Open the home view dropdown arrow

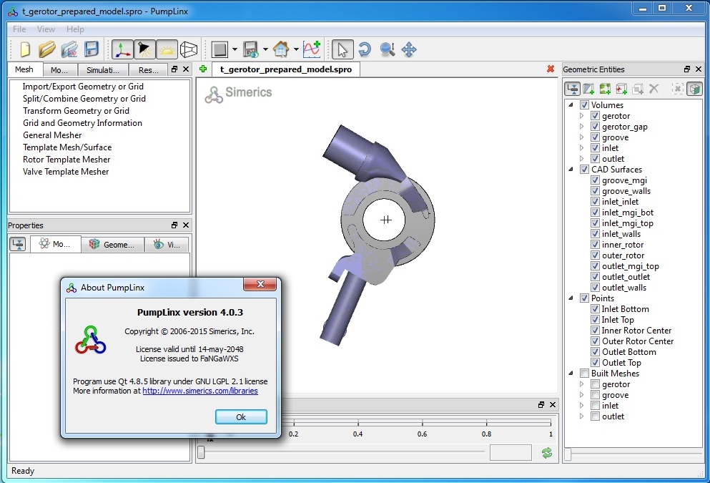tap(296, 50)
